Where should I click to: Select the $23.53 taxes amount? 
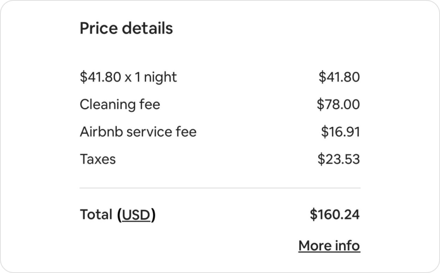click(340, 159)
